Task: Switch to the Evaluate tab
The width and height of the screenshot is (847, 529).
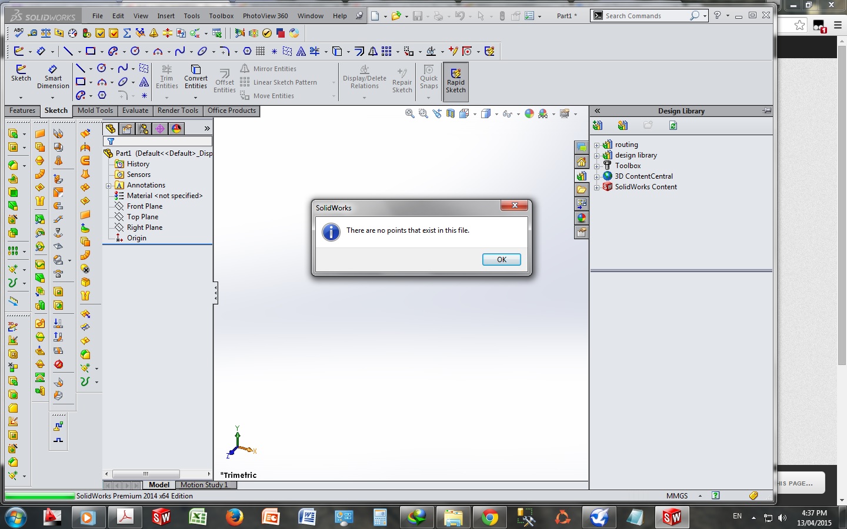Action: coord(135,111)
